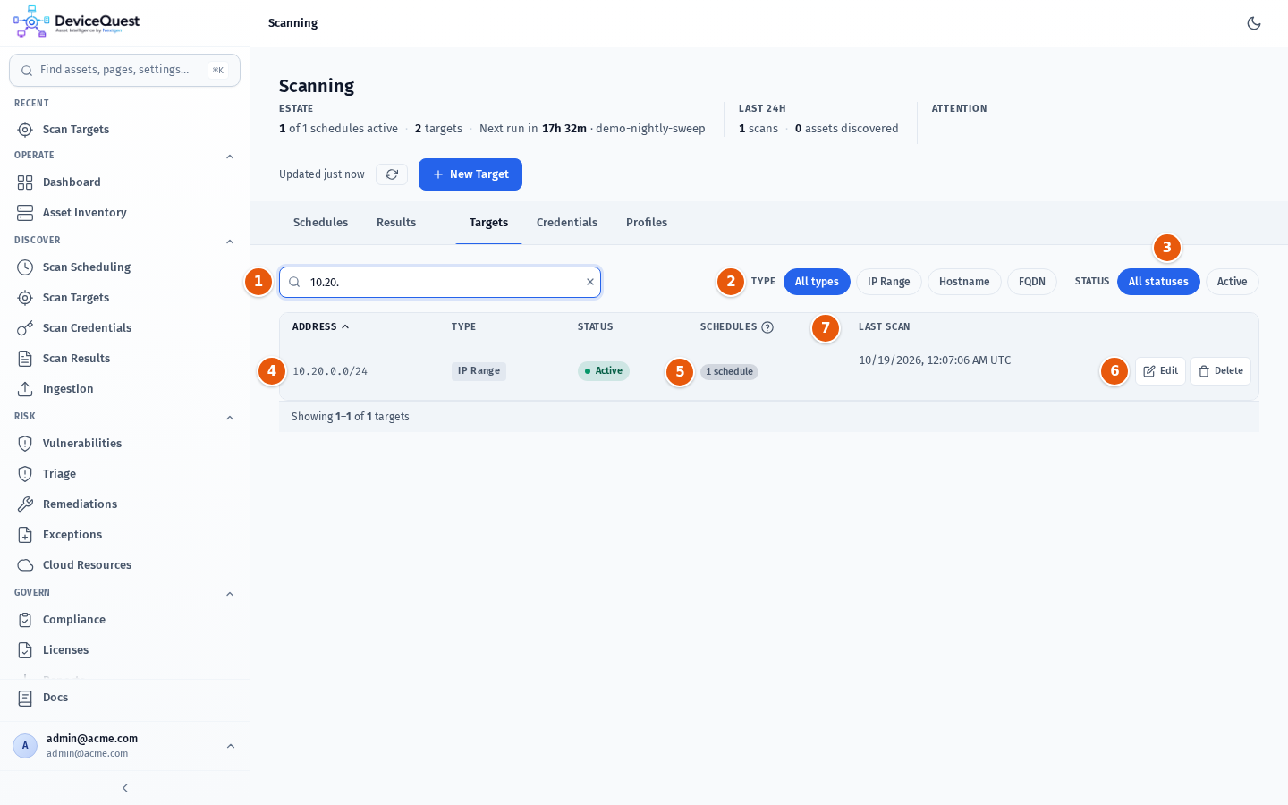Viewport: 1288px width, 805px height.
Task: Collapse the OPERATE sidebar section
Action: point(230,157)
